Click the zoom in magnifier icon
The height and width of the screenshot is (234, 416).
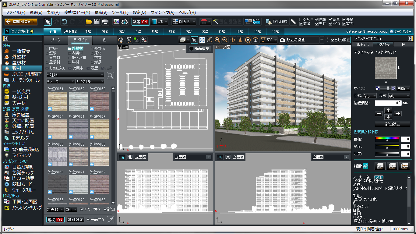(217, 40)
